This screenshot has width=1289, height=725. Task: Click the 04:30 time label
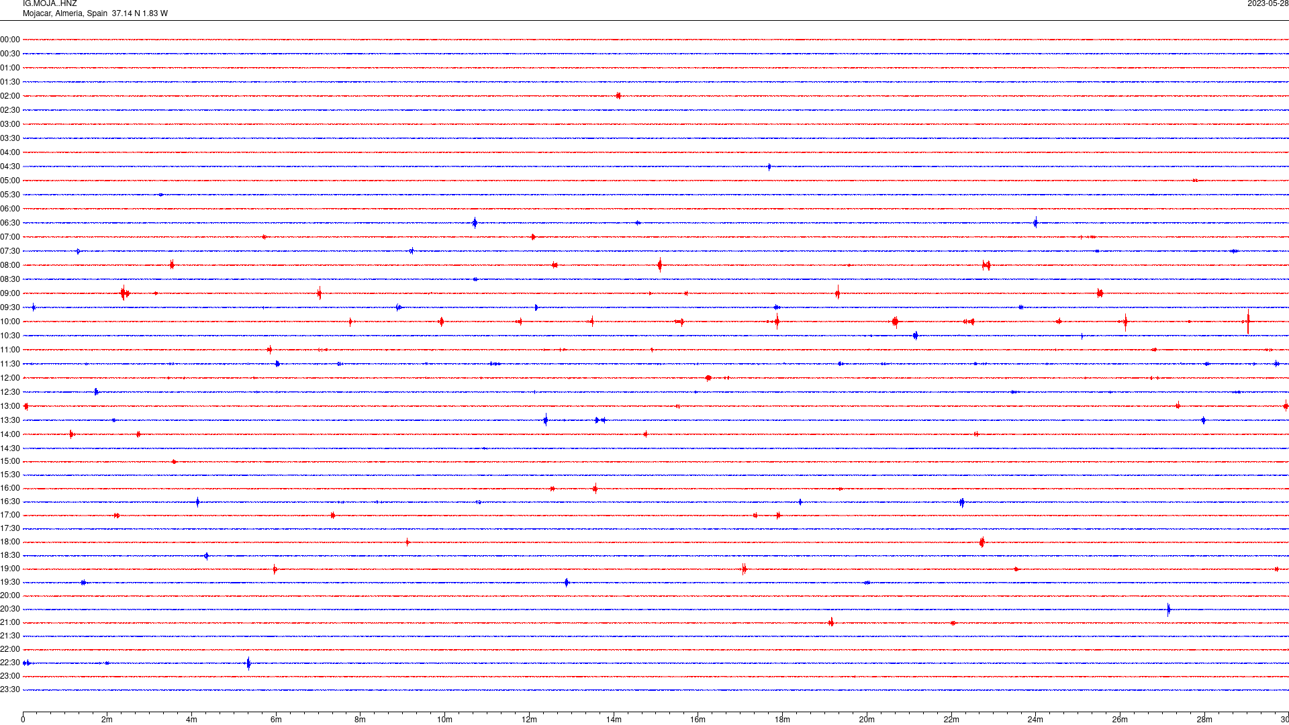tap(10, 166)
